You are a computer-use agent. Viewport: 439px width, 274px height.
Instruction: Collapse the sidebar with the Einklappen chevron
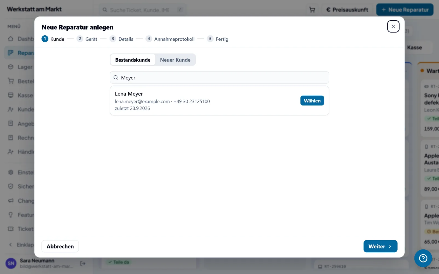tap(11, 245)
